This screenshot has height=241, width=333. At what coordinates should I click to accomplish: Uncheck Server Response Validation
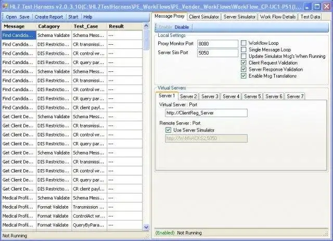(244, 69)
